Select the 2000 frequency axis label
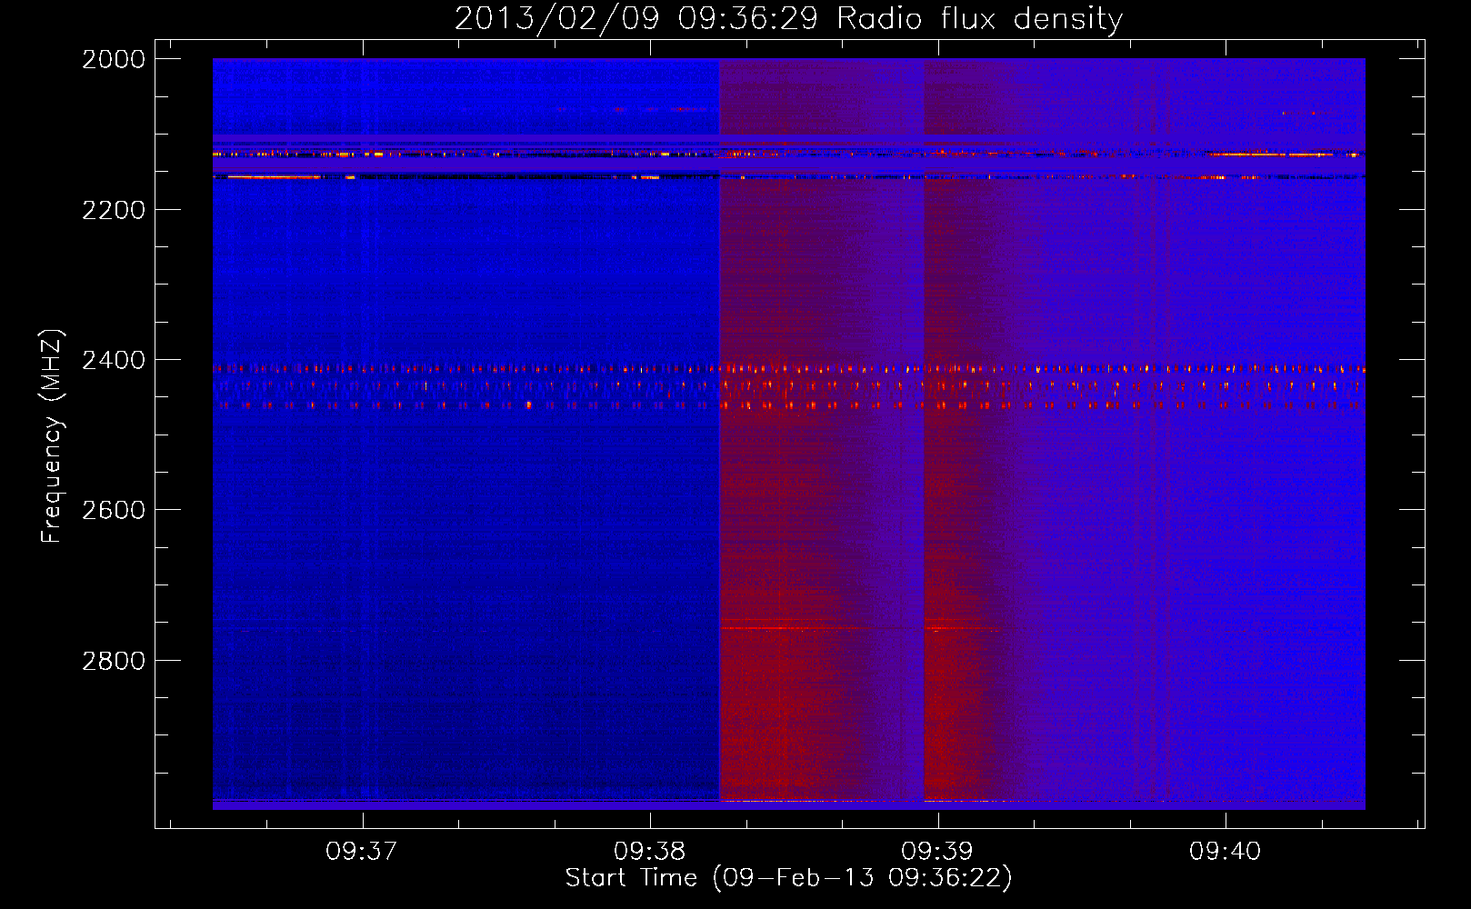This screenshot has height=909, width=1471. (114, 59)
